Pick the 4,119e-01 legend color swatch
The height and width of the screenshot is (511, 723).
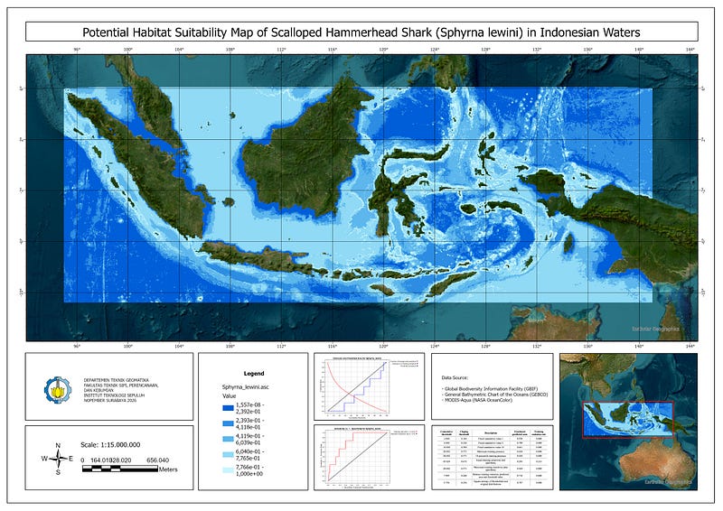pos(229,439)
